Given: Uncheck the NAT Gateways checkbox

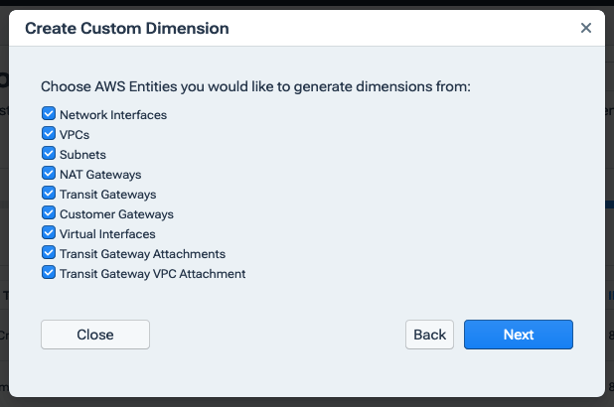Looking at the screenshot, I should tap(49, 174).
